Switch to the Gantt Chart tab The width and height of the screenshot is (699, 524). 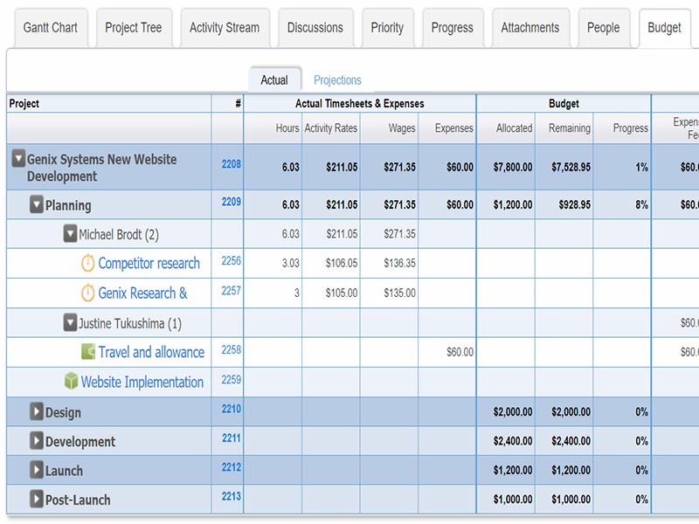coord(51,28)
